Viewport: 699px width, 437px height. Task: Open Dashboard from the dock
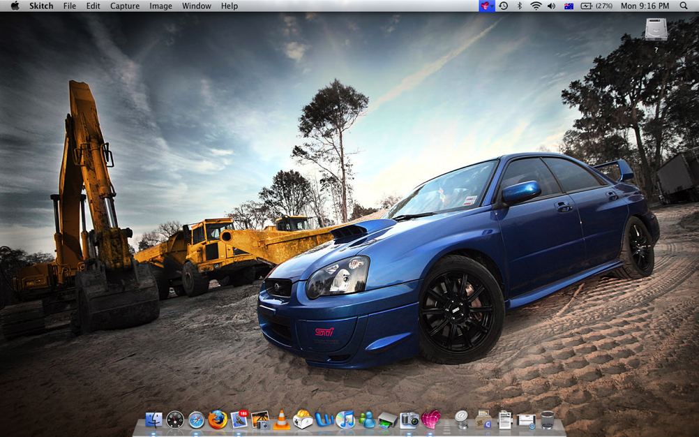[x=175, y=420]
